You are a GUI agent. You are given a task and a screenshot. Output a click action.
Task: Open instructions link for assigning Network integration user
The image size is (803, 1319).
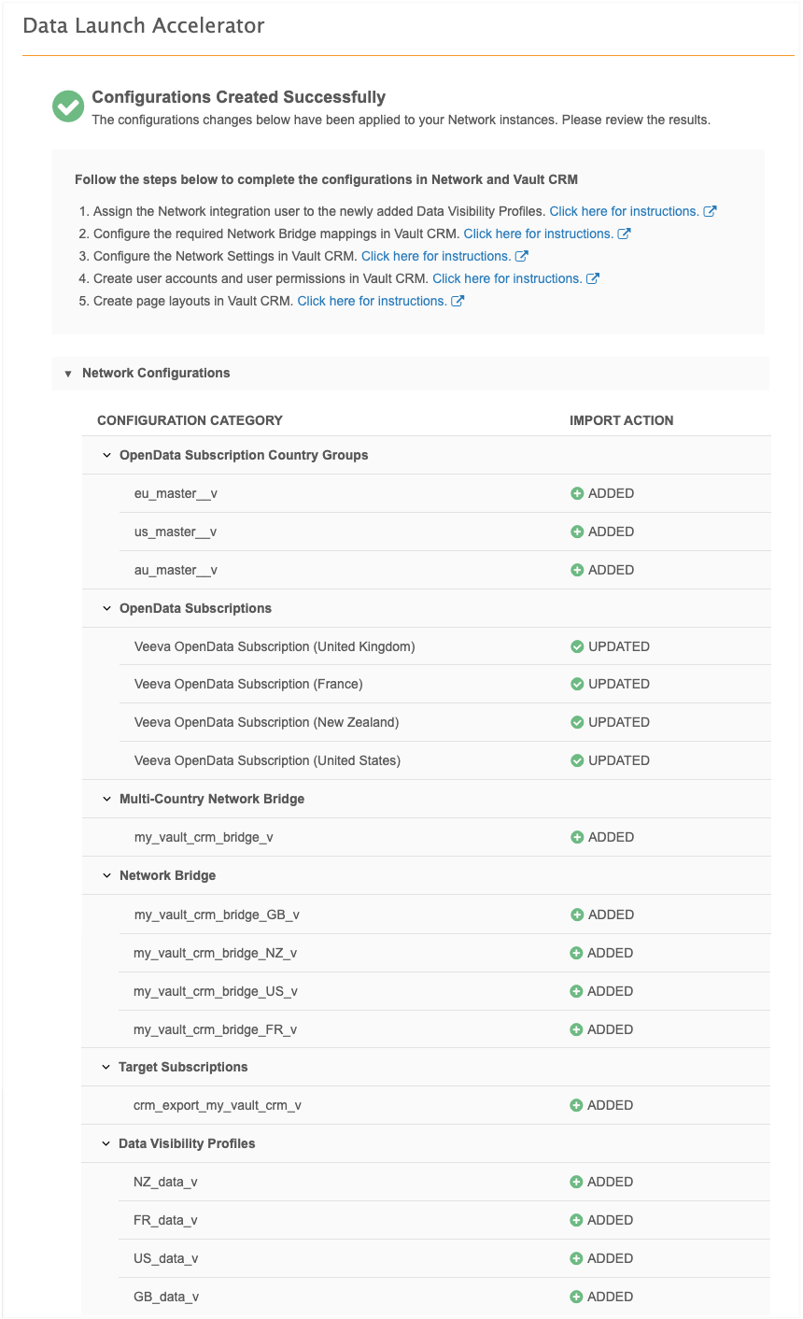624,211
